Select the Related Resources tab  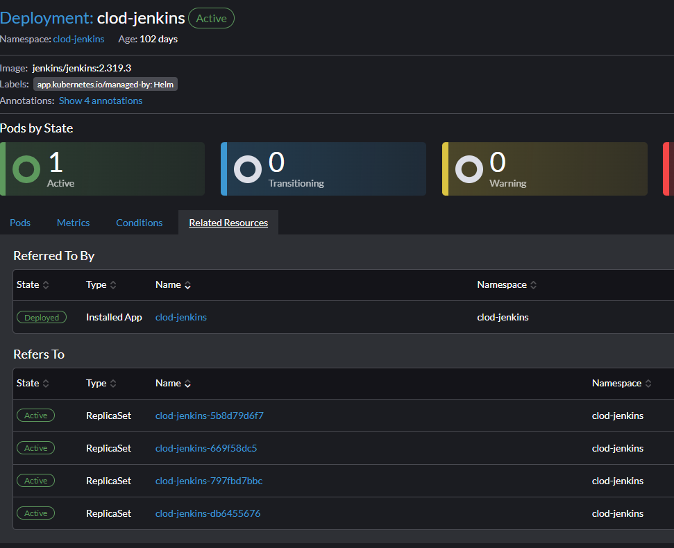point(228,223)
